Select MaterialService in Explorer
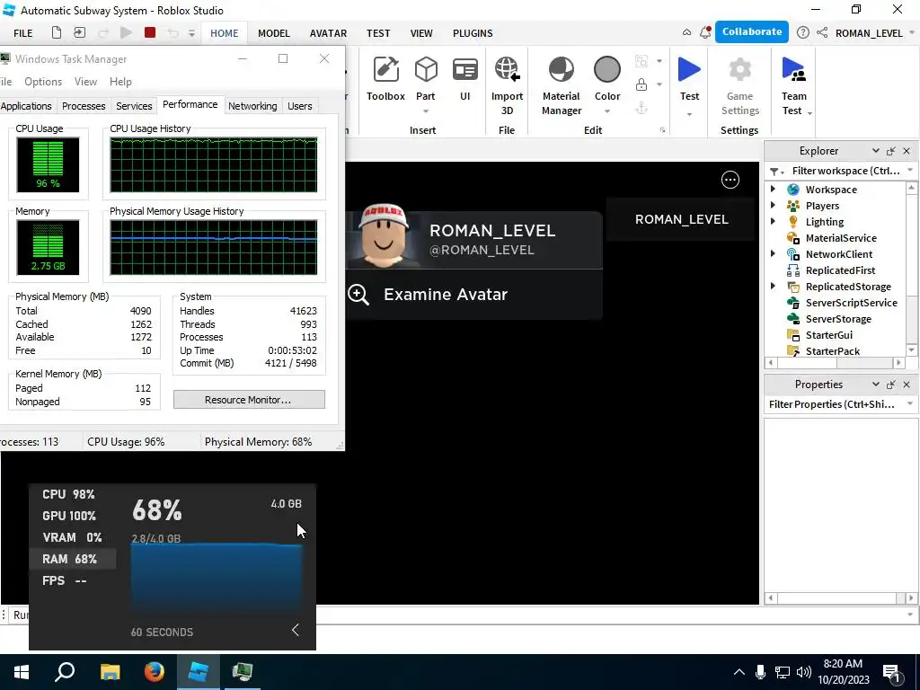The image size is (920, 690). point(841,237)
